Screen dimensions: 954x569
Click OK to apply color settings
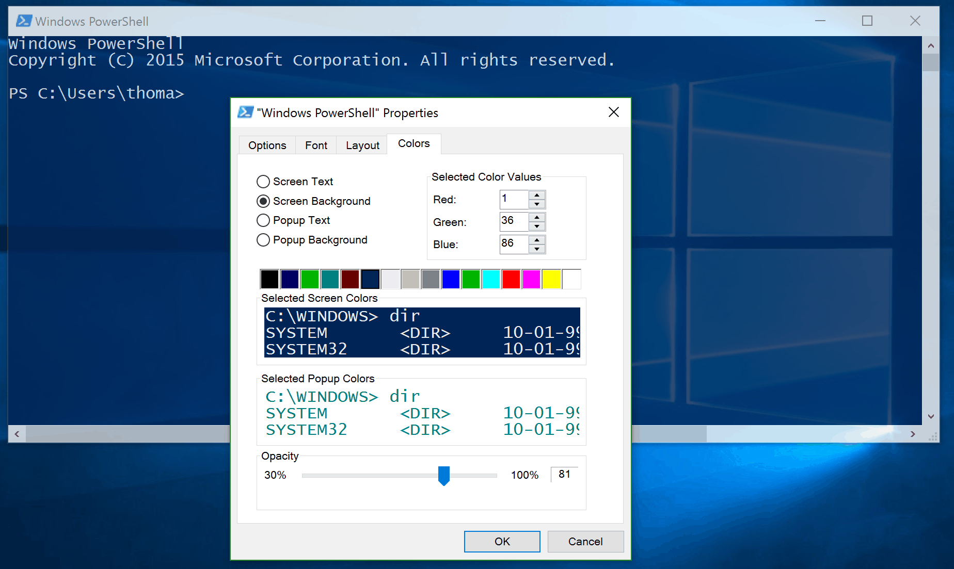pos(502,541)
